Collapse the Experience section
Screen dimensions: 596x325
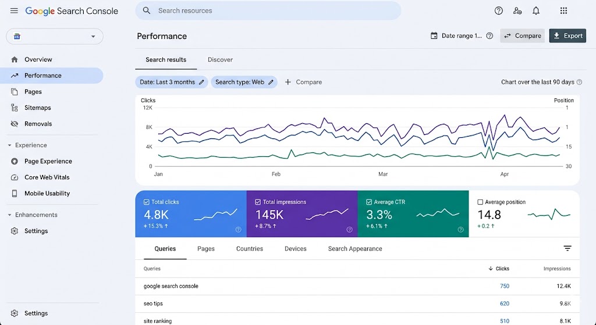coord(9,145)
